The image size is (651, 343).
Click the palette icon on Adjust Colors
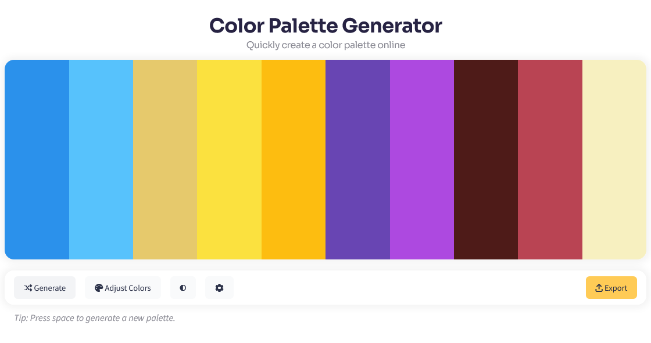click(x=99, y=288)
